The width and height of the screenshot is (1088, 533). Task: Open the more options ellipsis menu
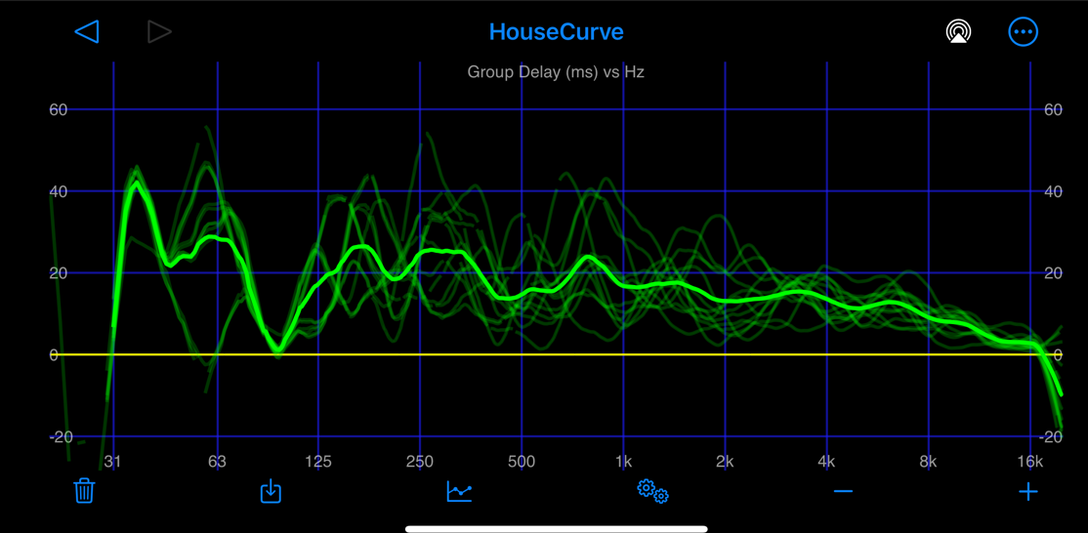(x=1023, y=32)
